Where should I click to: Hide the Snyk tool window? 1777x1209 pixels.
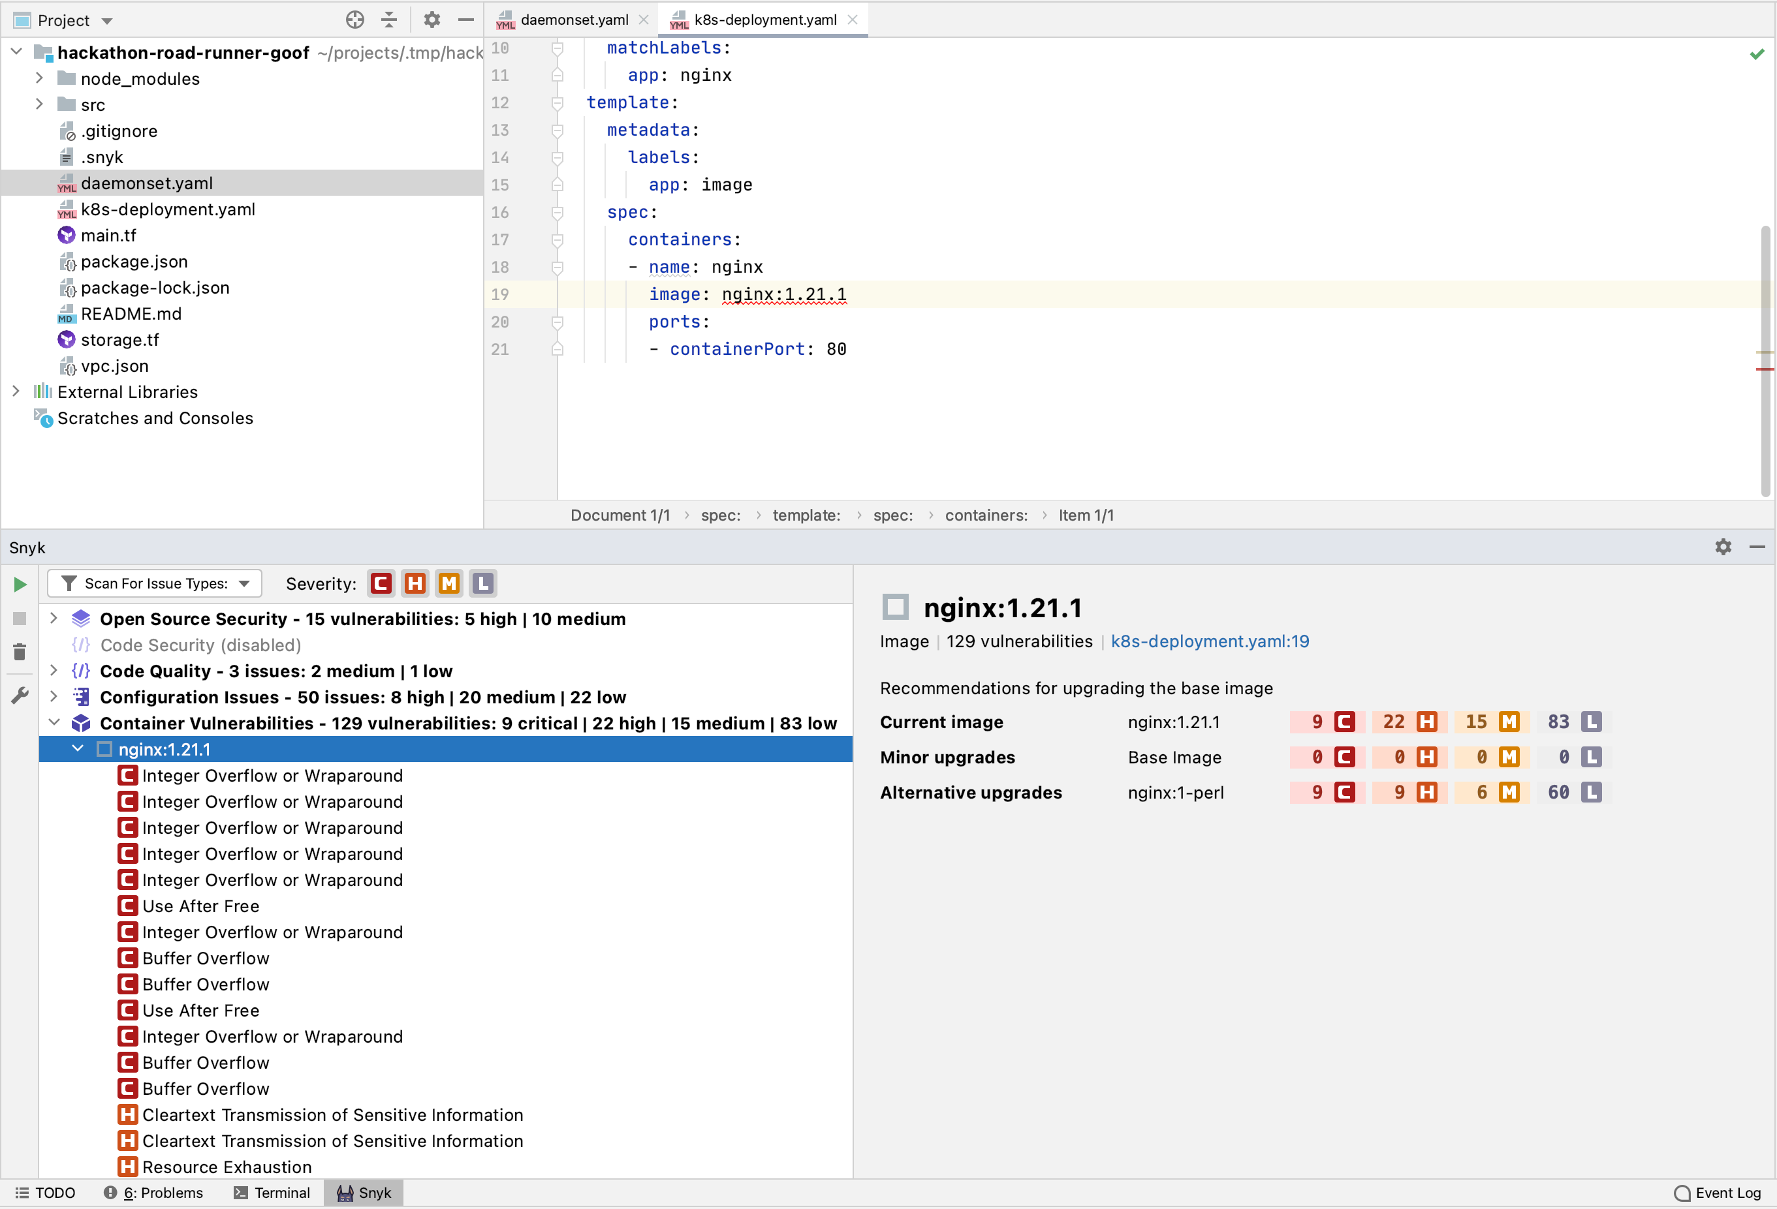point(1757,547)
